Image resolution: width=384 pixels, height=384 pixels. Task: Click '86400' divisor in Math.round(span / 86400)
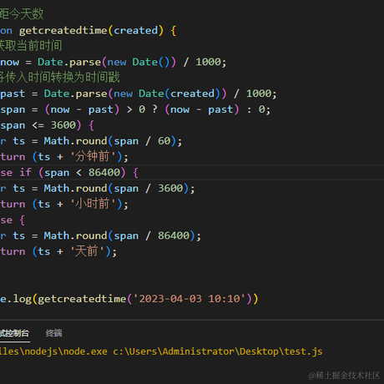click(x=174, y=235)
